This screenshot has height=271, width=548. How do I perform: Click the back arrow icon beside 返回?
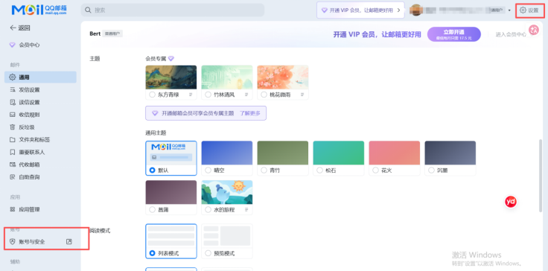(13, 28)
